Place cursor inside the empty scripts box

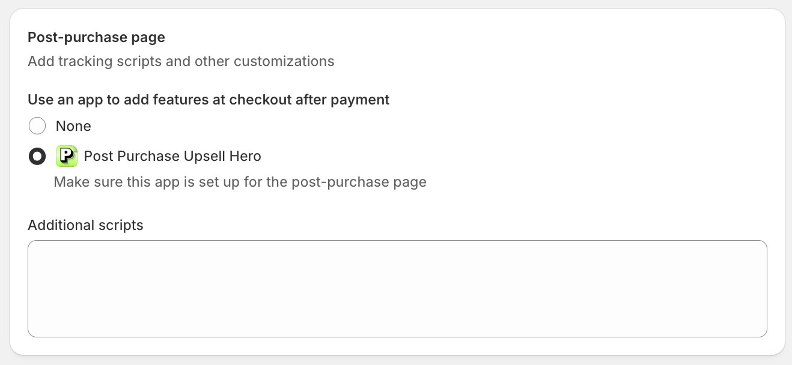(397, 289)
